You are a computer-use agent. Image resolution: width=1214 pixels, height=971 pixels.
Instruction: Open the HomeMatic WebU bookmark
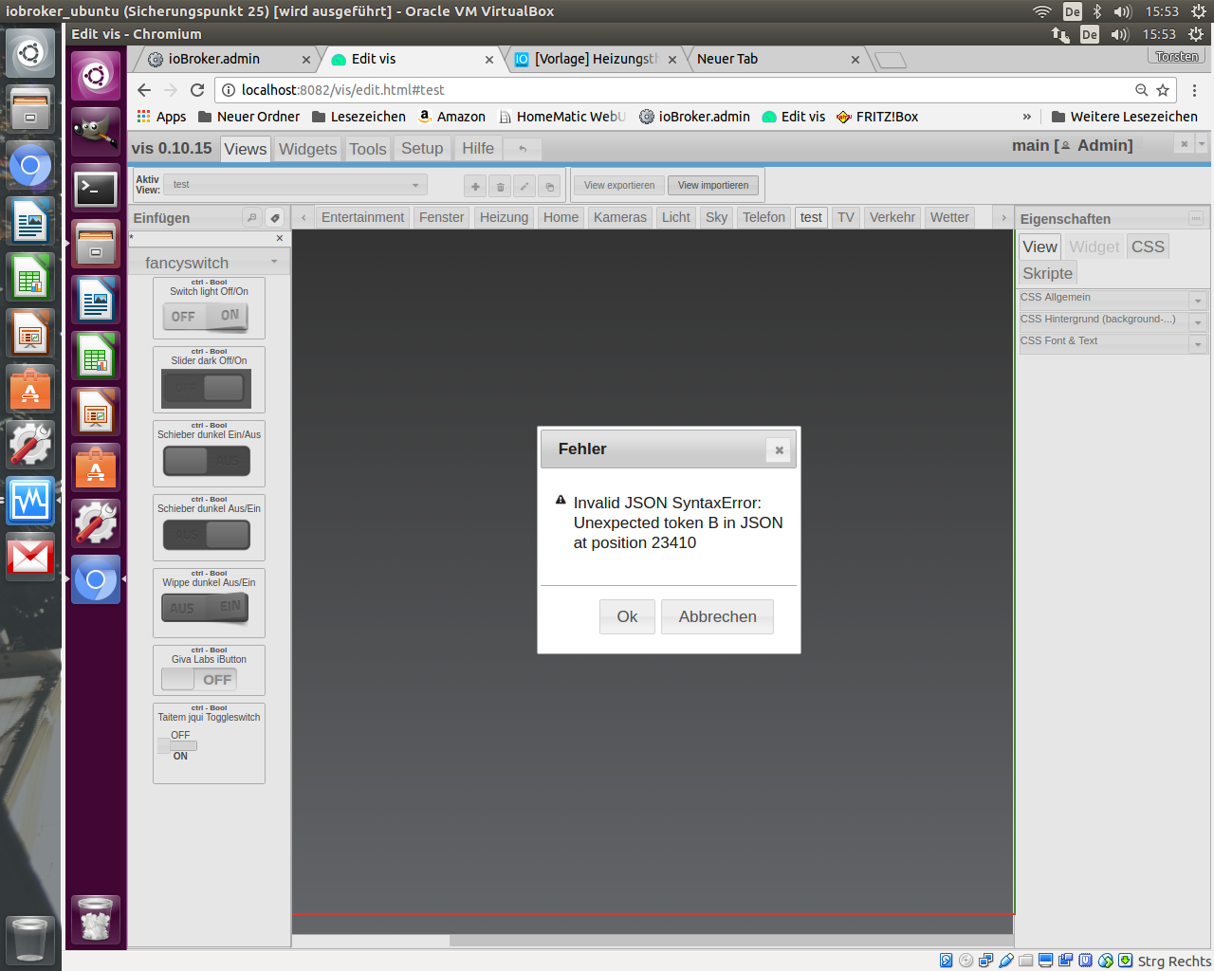click(562, 117)
